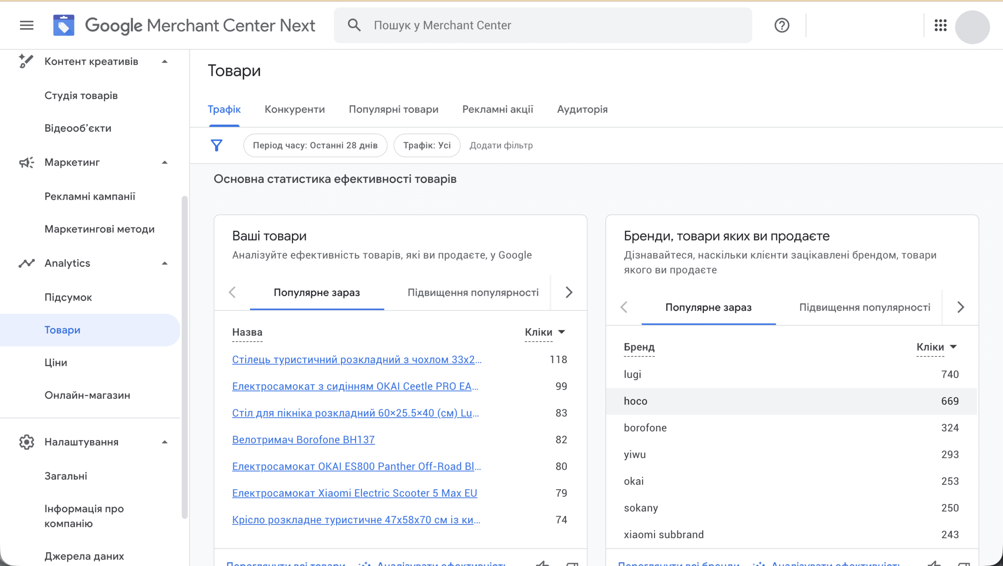Open the account avatar menu
1003x566 pixels.
click(972, 27)
